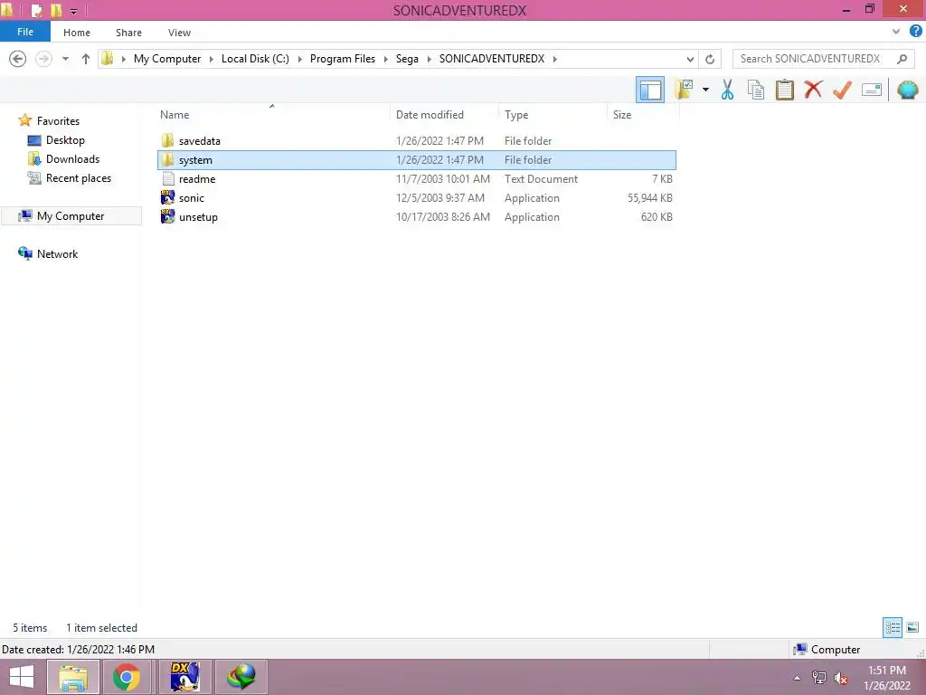The width and height of the screenshot is (926, 695).
Task: Rename using the label icon in toolbar
Action: tap(872, 90)
